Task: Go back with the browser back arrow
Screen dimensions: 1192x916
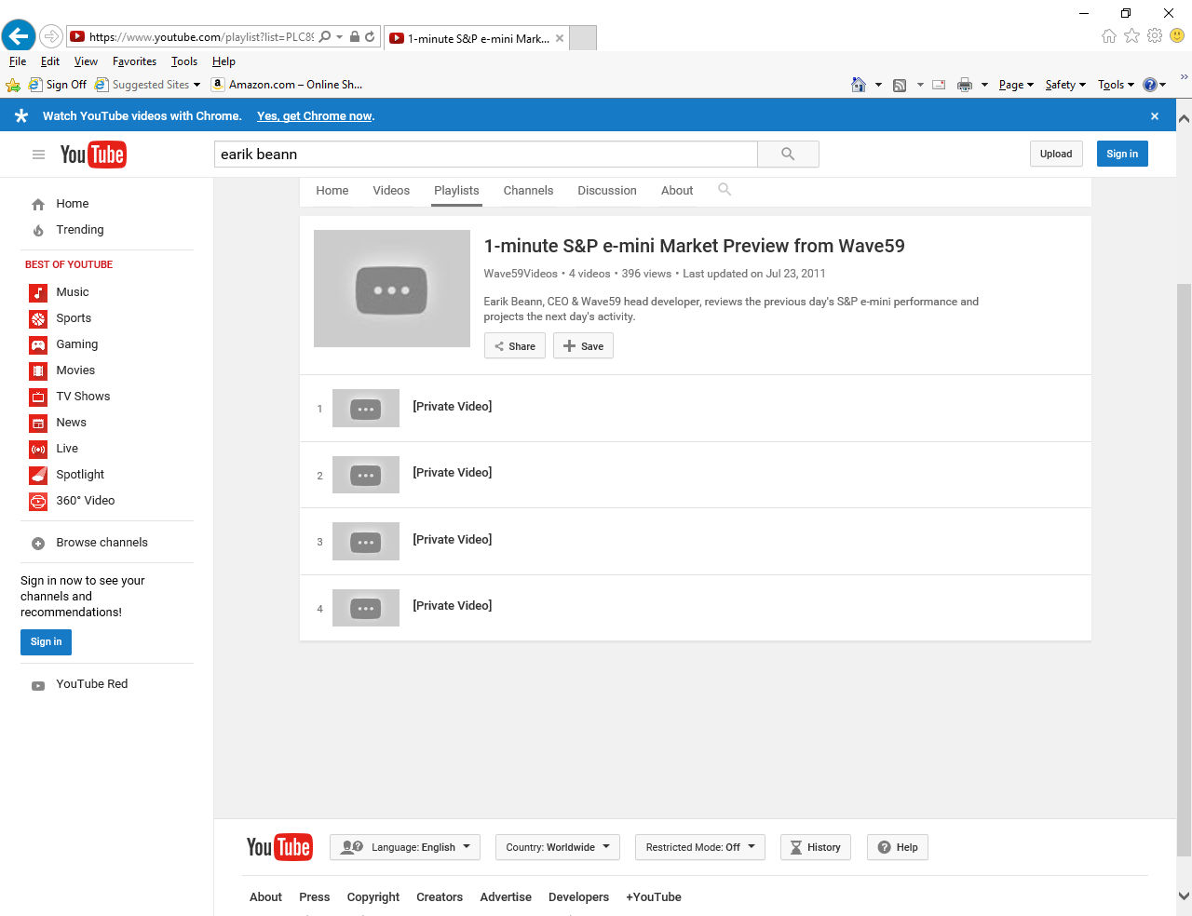Action: point(18,36)
